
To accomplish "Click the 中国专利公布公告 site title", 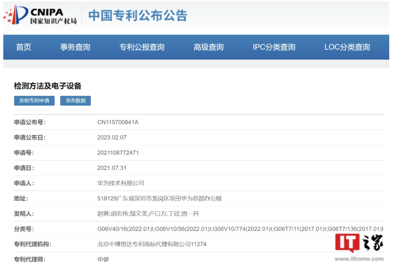I will click(138, 15).
